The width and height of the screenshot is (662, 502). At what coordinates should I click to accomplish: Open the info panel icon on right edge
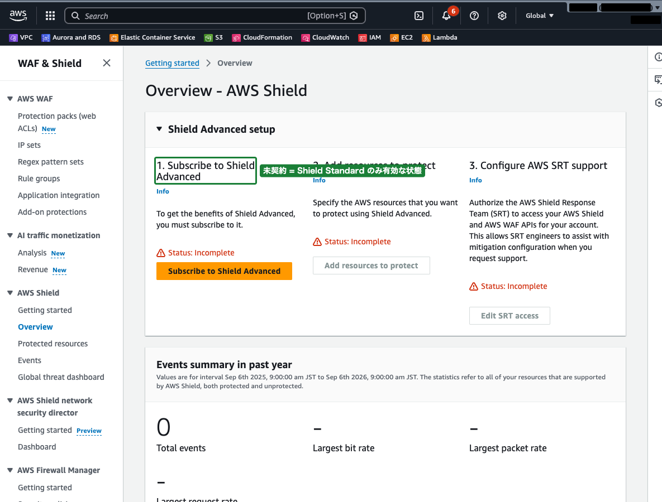pyautogui.click(x=658, y=57)
